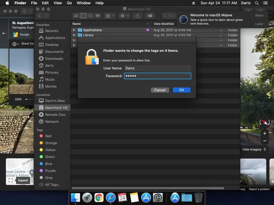Select the Red tag
This screenshot has width=274, height=205.
pos(45,136)
